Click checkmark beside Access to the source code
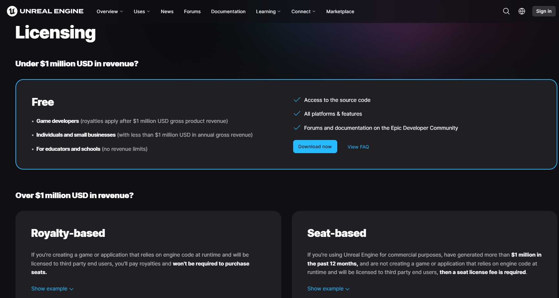Image resolution: width=559 pixels, height=298 pixels. tap(297, 100)
